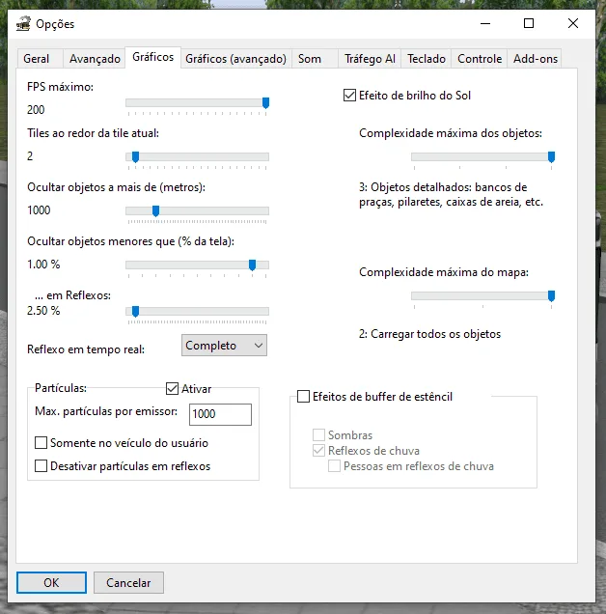Switch to the Teclado tab
Screen dimensions: 606x614
[x=427, y=59]
